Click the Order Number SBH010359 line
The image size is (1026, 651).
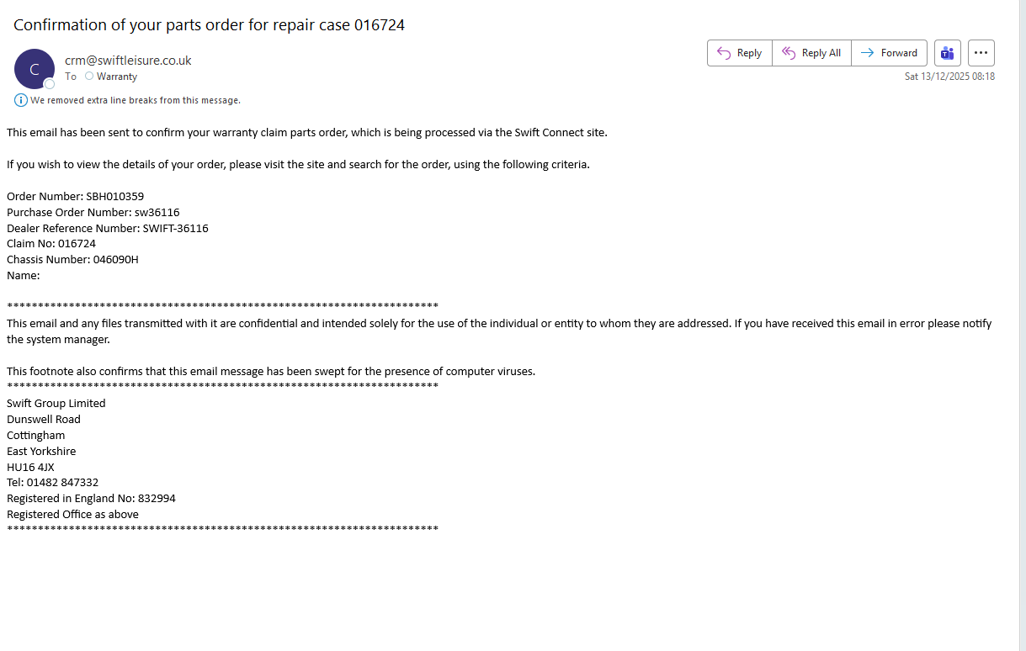(x=76, y=197)
